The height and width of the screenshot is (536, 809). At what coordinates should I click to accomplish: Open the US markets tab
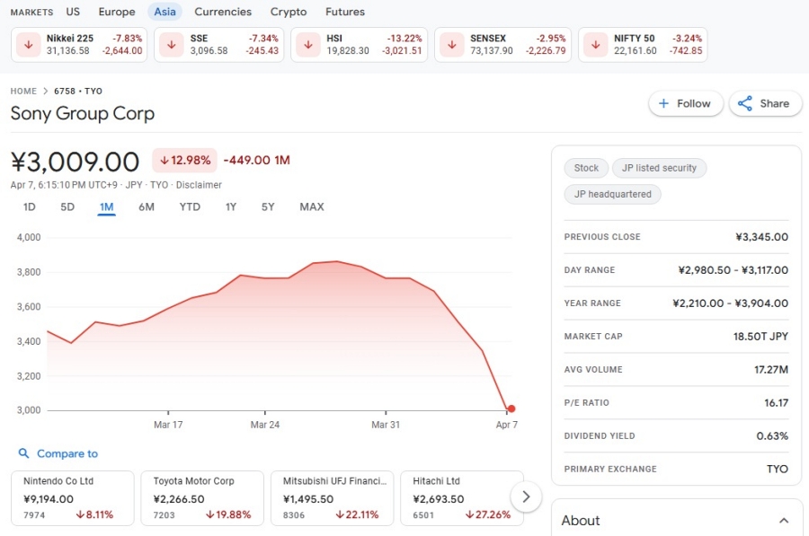(x=73, y=12)
